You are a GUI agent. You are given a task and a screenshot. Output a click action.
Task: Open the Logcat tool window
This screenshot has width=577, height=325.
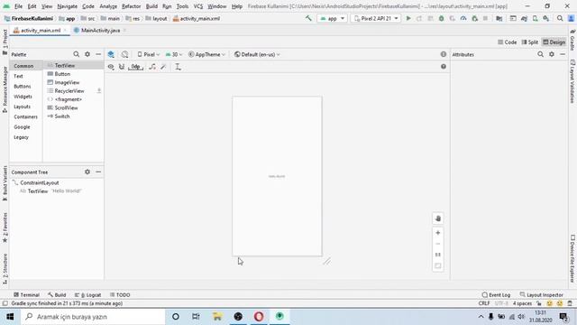click(x=87, y=295)
